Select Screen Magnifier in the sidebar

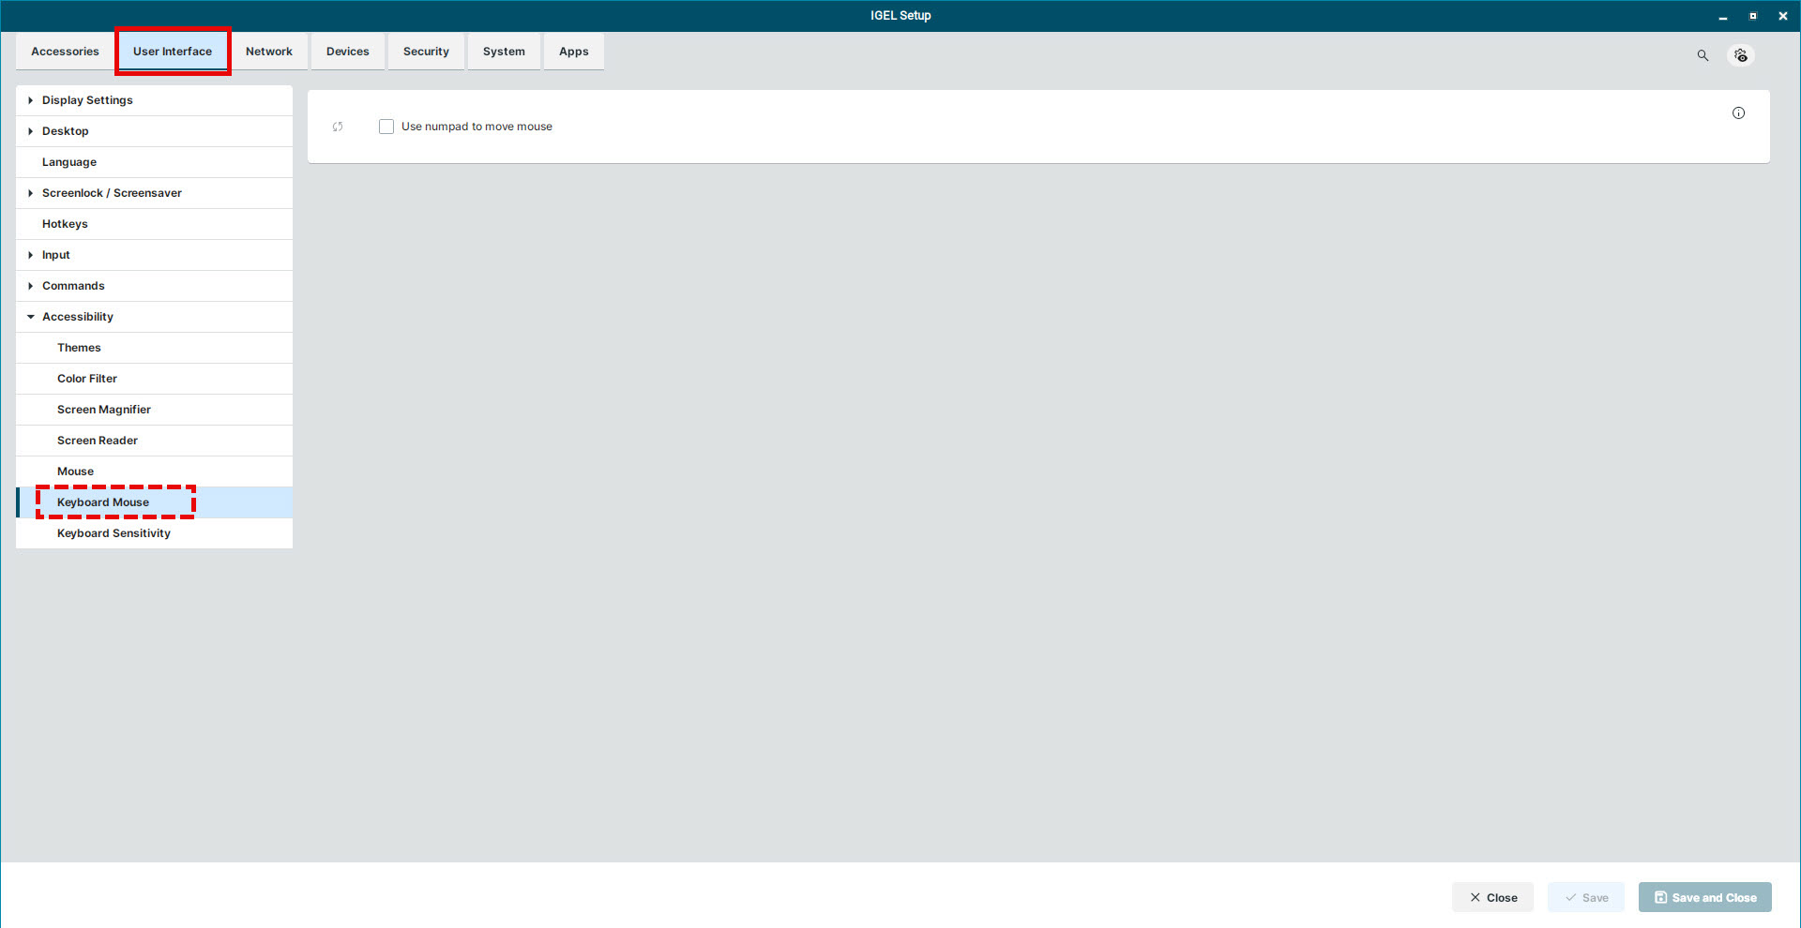click(104, 410)
